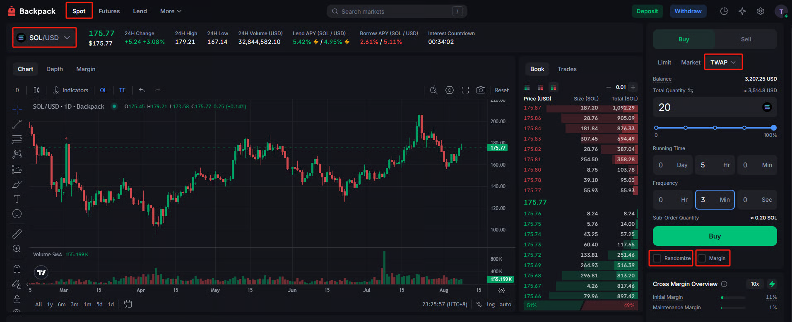Enable the Margin checkbox
792x322 pixels.
pyautogui.click(x=702, y=258)
